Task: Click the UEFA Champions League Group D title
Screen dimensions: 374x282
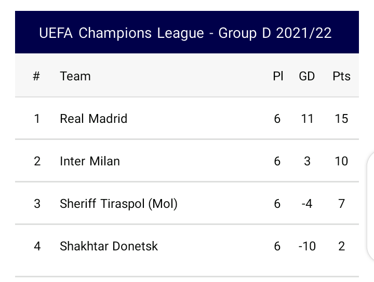Action: point(185,33)
